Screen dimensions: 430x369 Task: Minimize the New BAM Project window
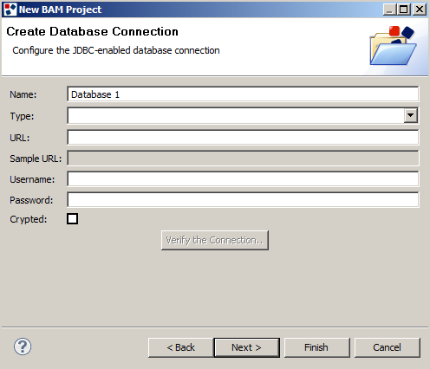pyautogui.click(x=389, y=10)
